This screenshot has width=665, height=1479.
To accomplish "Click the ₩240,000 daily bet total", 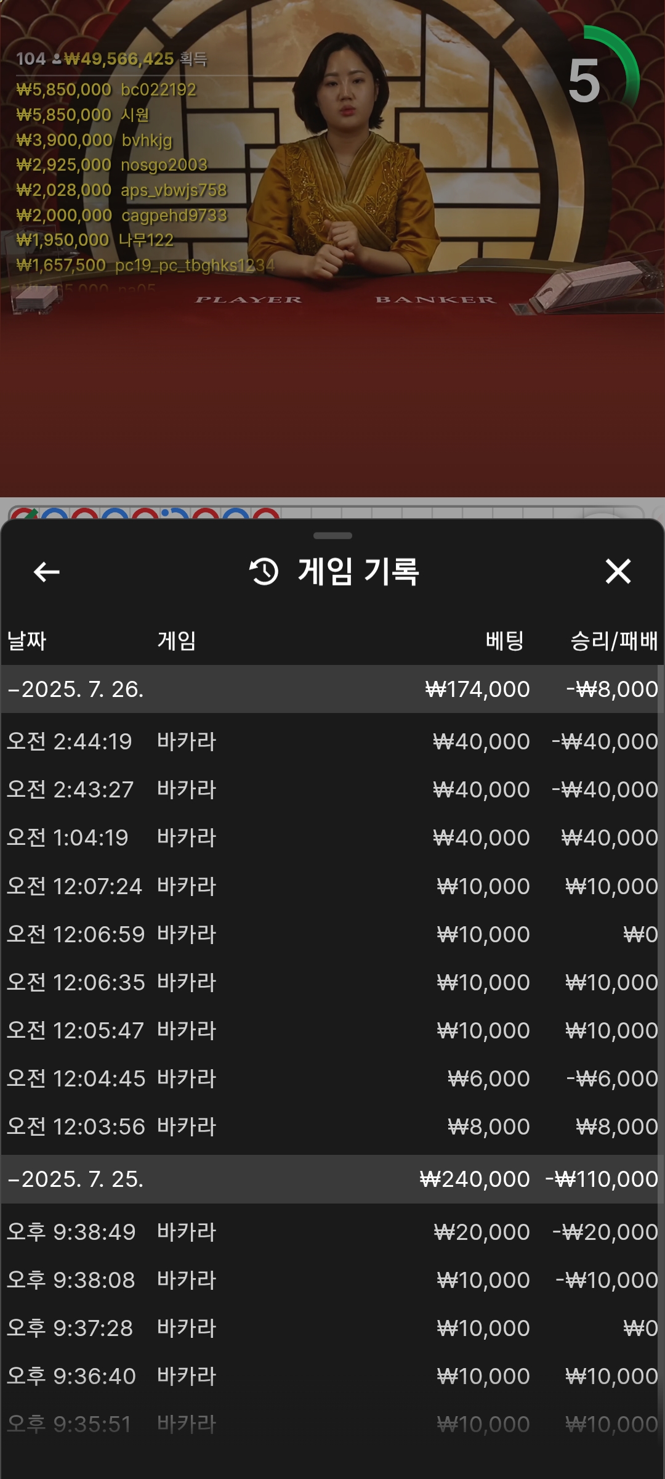I will pos(474,1180).
